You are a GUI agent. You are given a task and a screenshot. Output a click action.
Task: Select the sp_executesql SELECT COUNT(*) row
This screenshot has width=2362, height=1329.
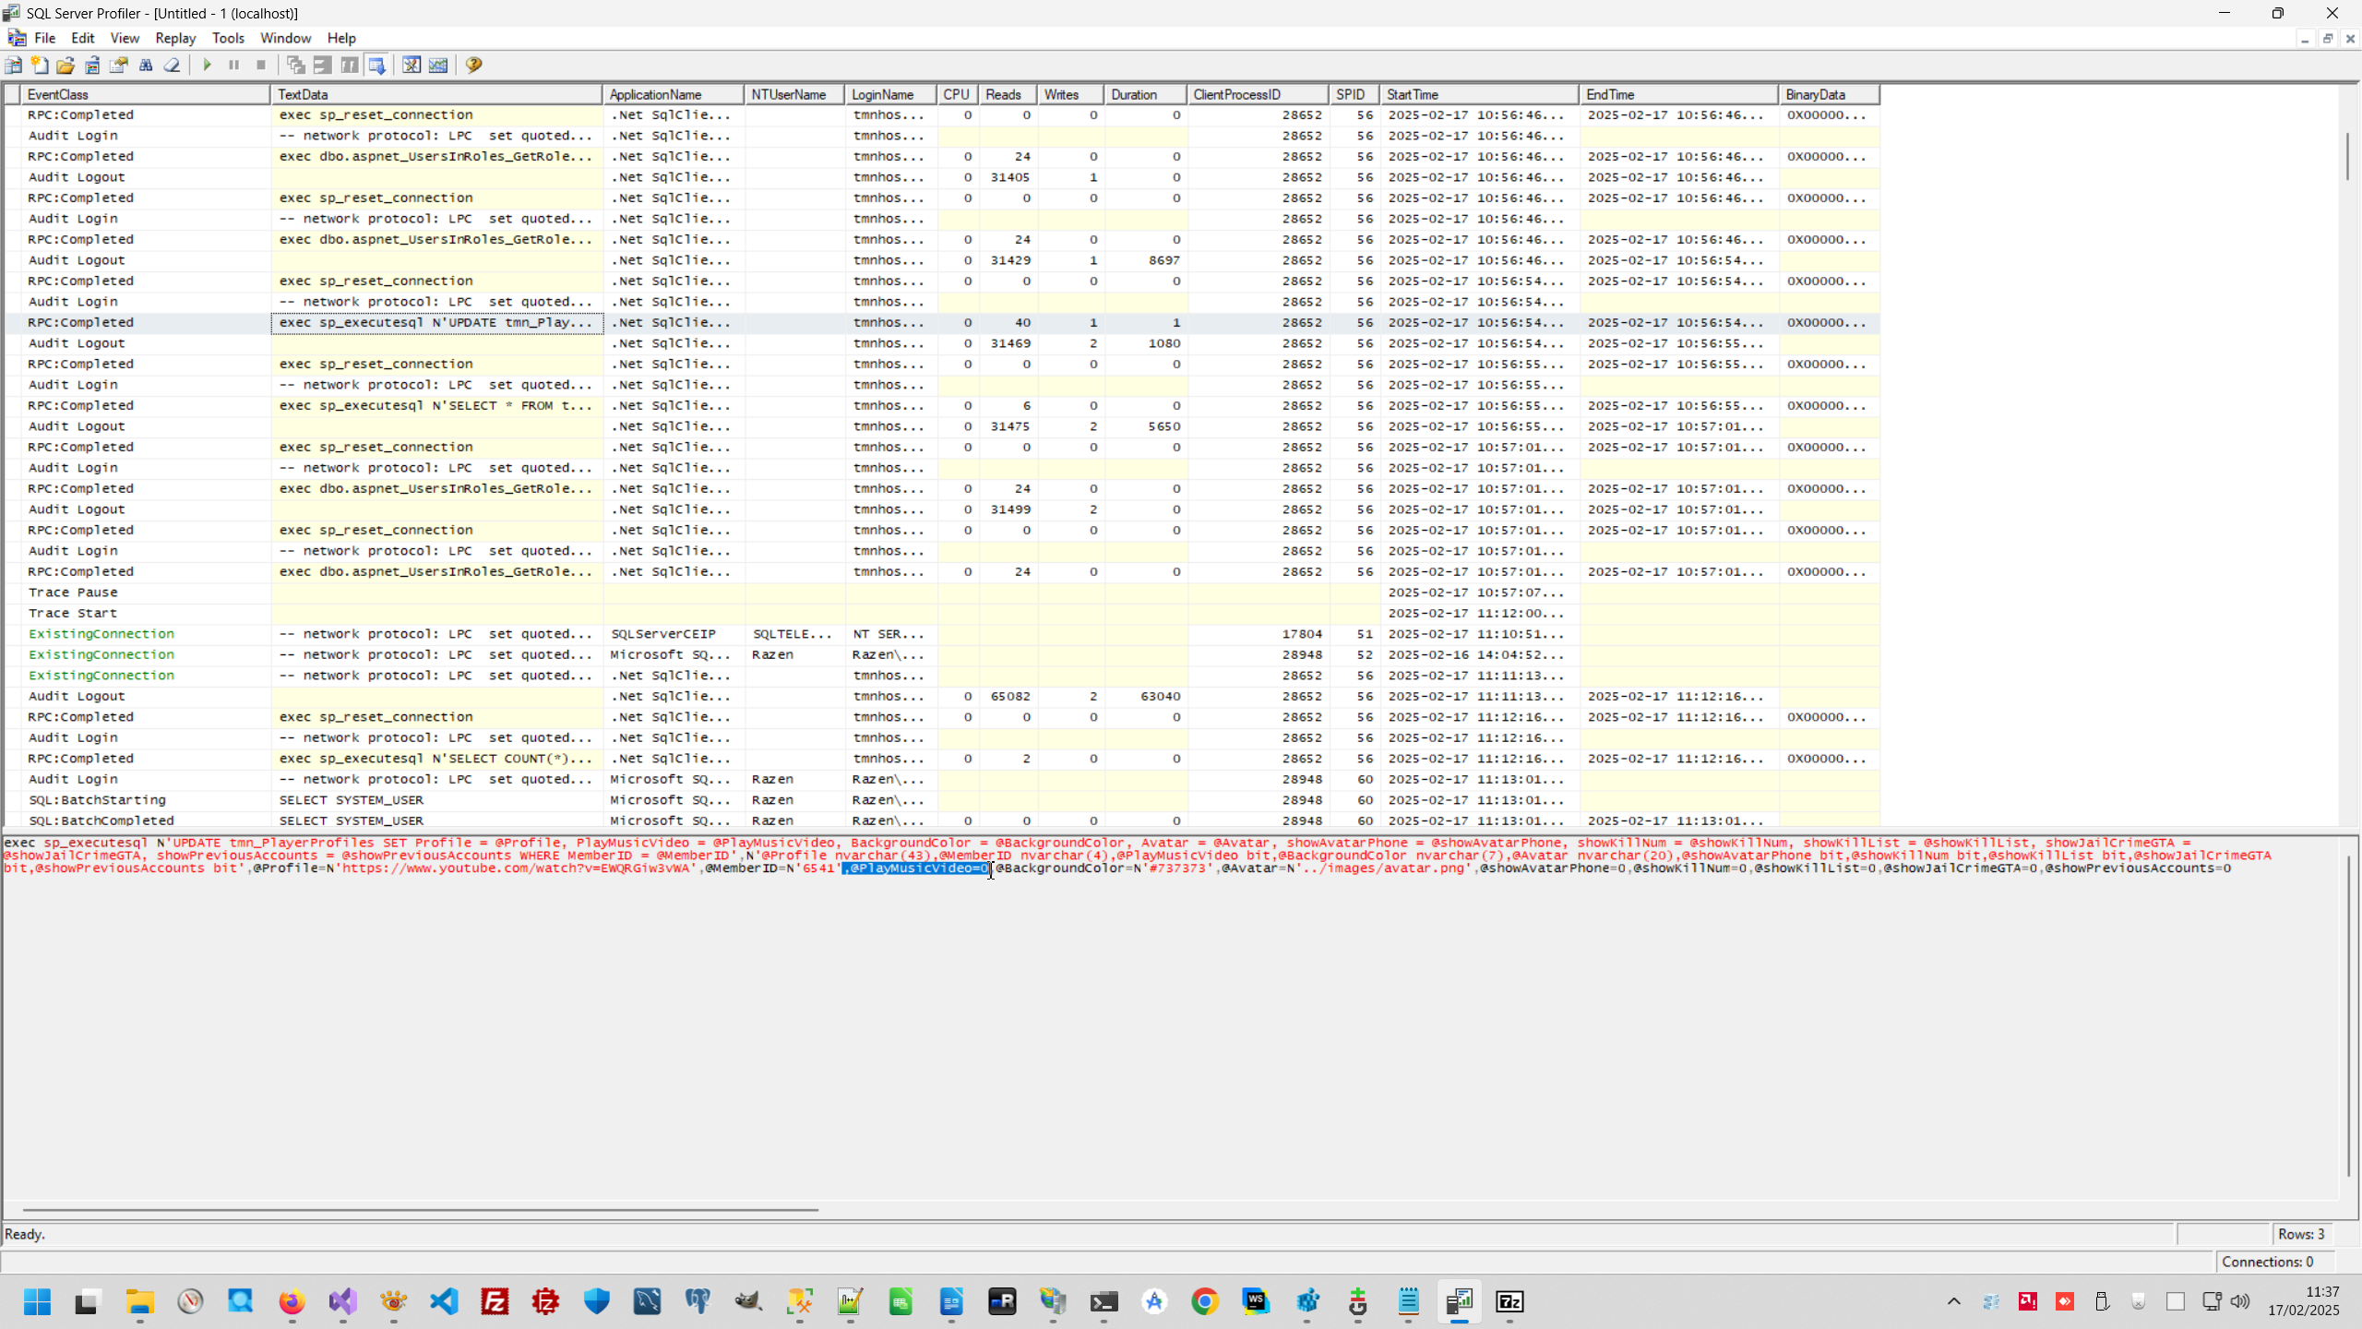435,759
